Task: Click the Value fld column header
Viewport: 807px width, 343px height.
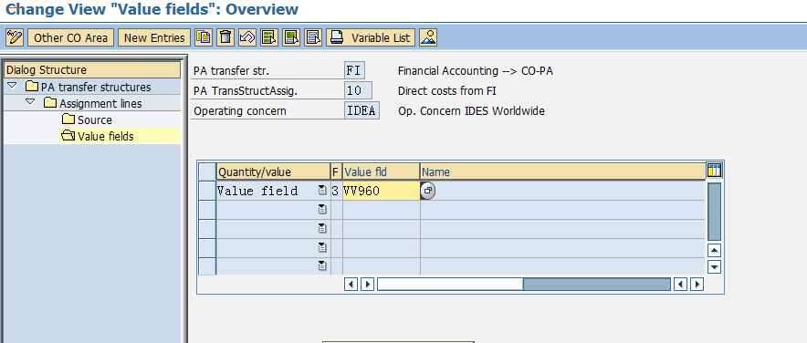Action: pos(381,171)
